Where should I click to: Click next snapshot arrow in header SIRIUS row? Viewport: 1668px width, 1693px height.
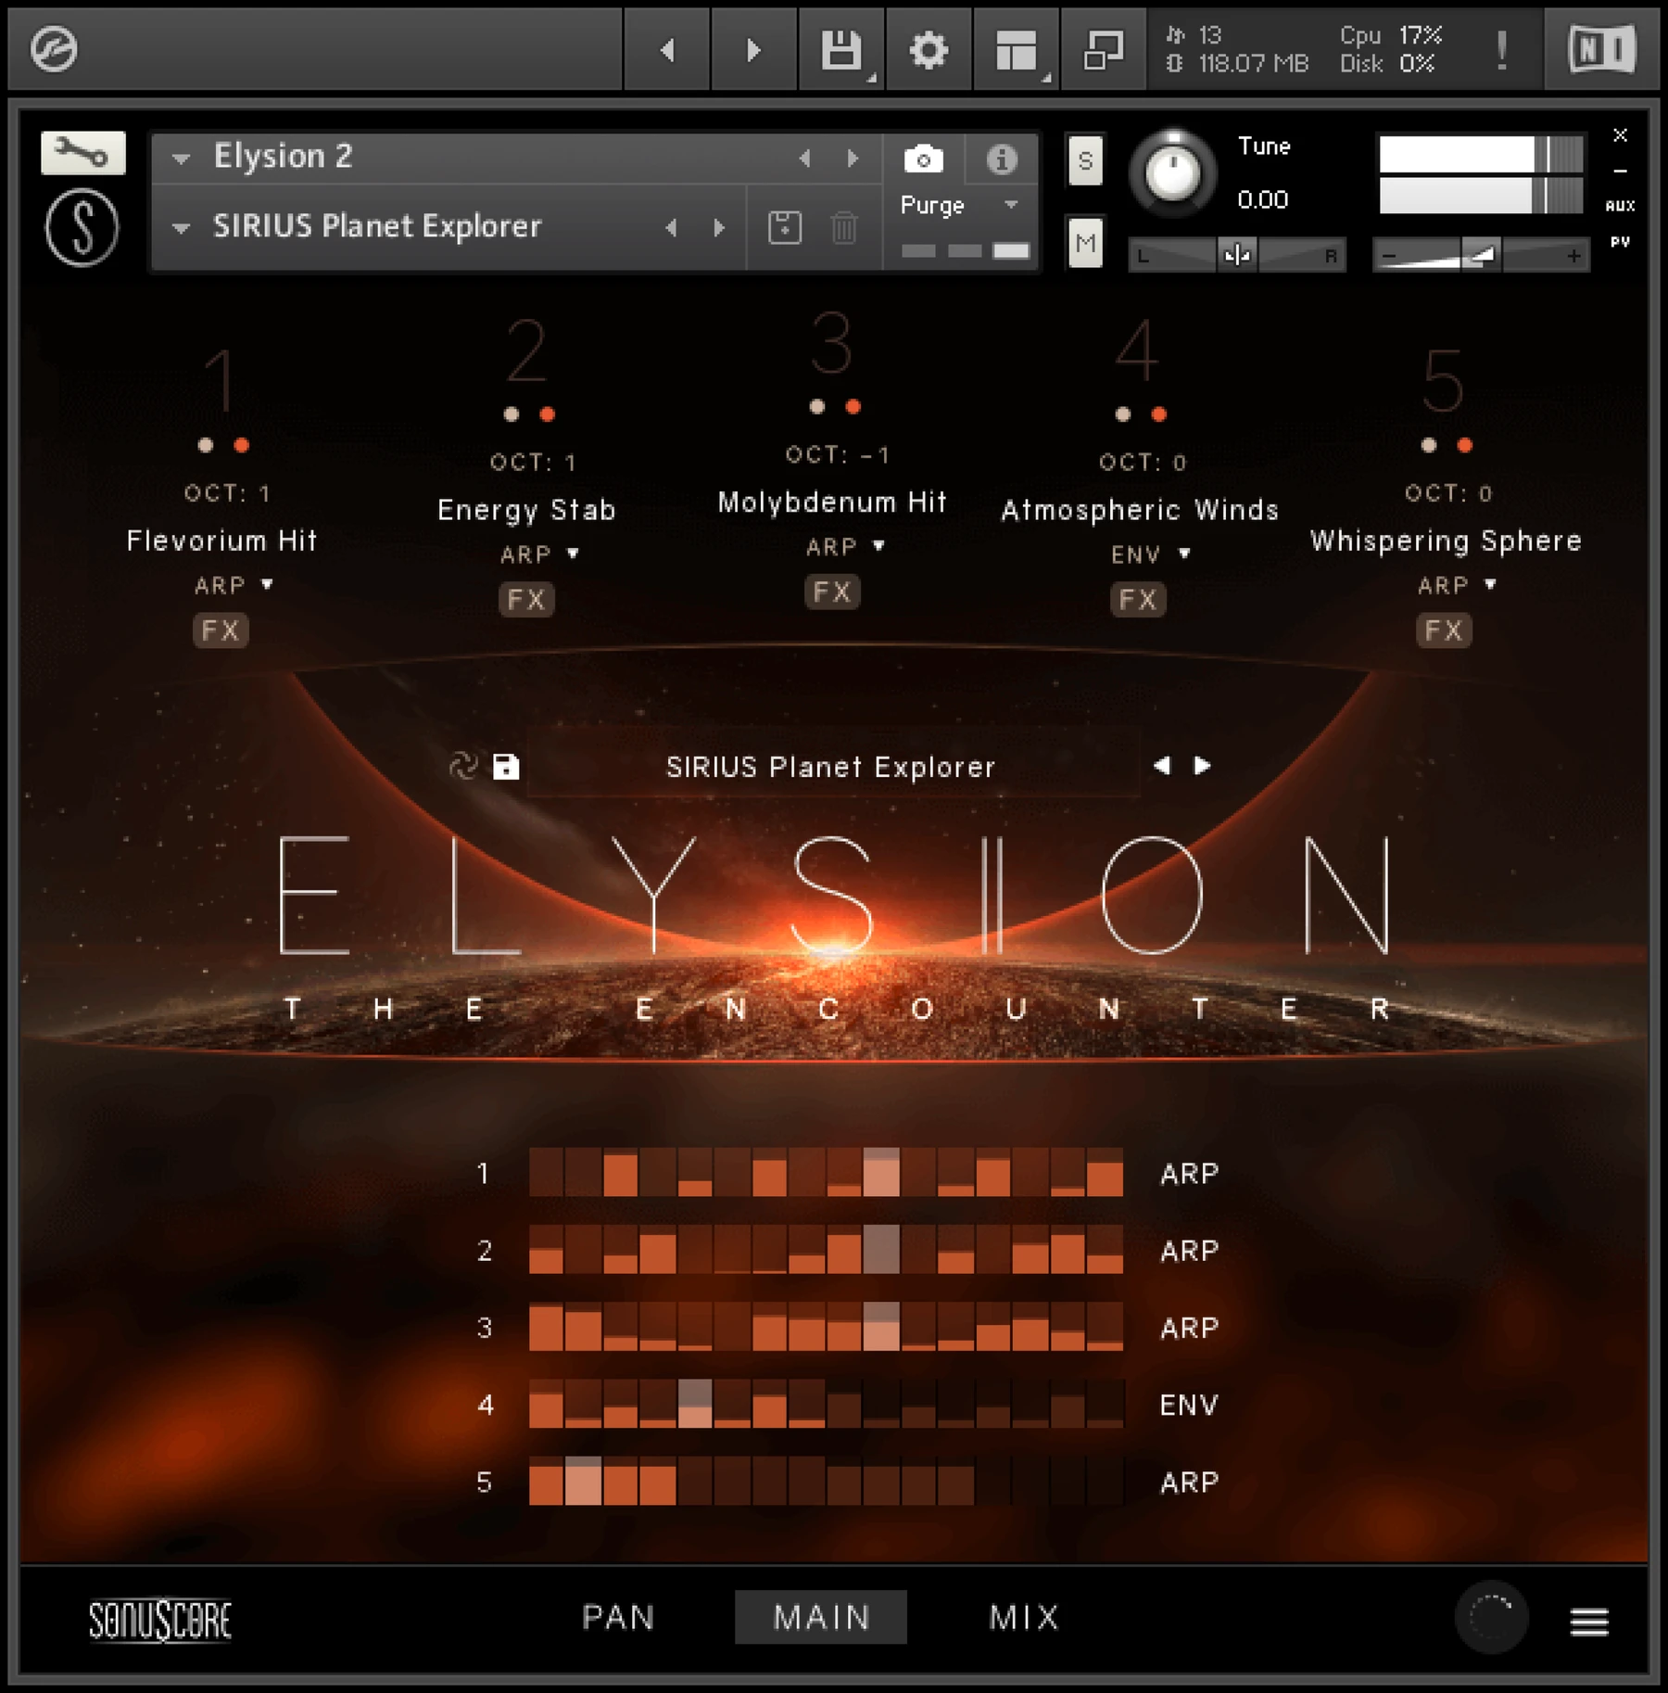pos(719,227)
